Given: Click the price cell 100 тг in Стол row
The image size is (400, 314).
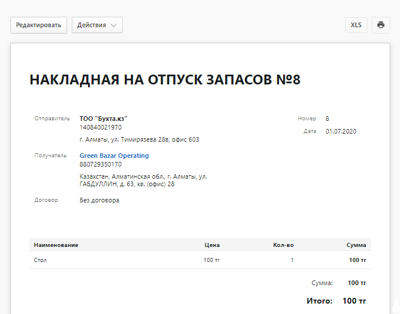Looking at the screenshot, I should (211, 260).
